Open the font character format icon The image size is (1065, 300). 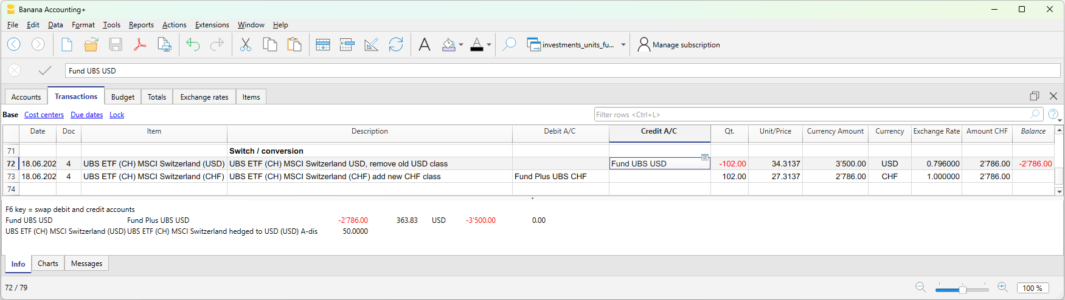click(425, 44)
